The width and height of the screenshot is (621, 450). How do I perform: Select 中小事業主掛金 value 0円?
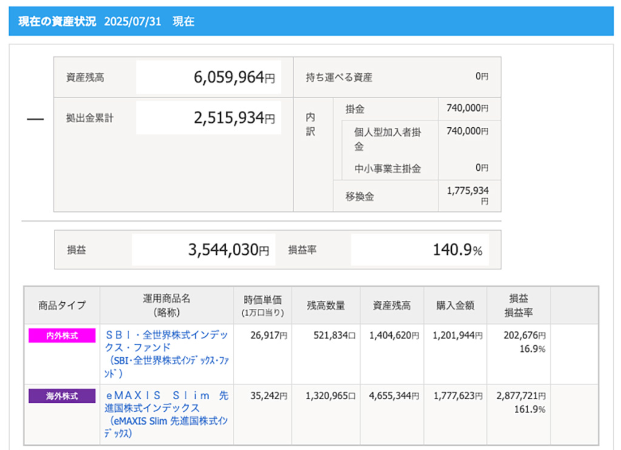(482, 168)
